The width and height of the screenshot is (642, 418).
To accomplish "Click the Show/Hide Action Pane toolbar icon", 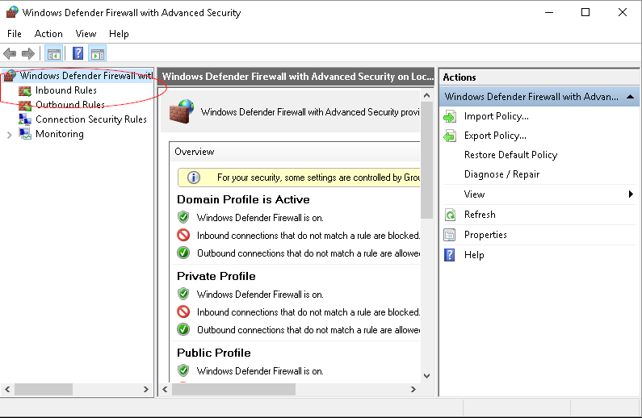I will (98, 54).
